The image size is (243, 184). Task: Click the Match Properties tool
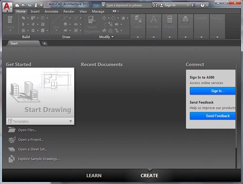point(92,24)
